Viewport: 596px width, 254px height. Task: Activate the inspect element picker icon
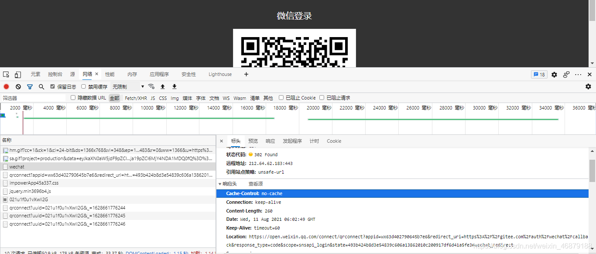click(6, 75)
